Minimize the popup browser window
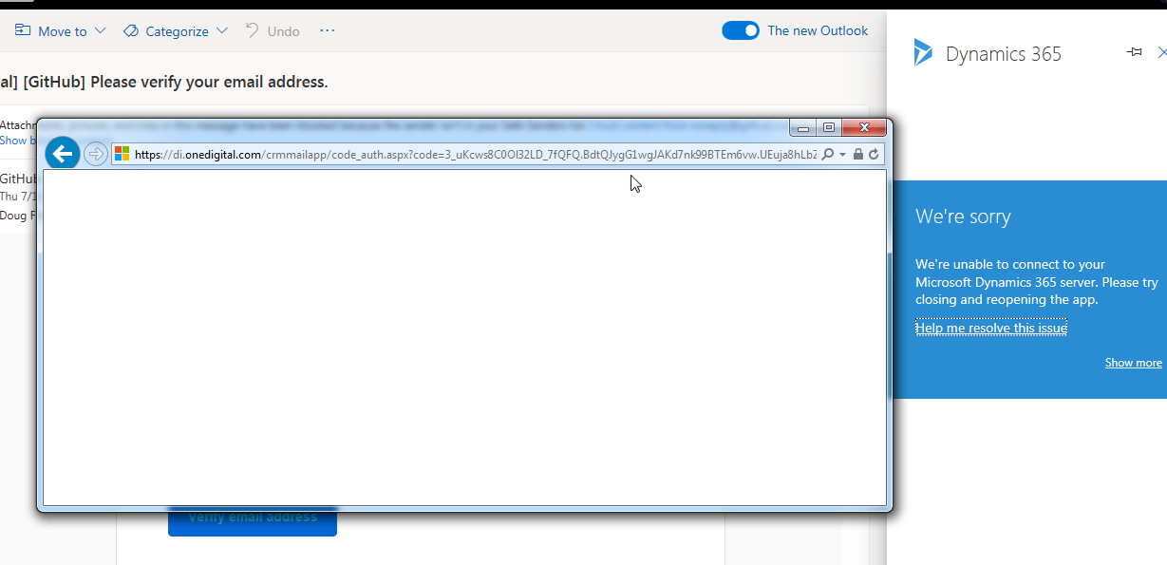1167x565 pixels. coord(803,128)
